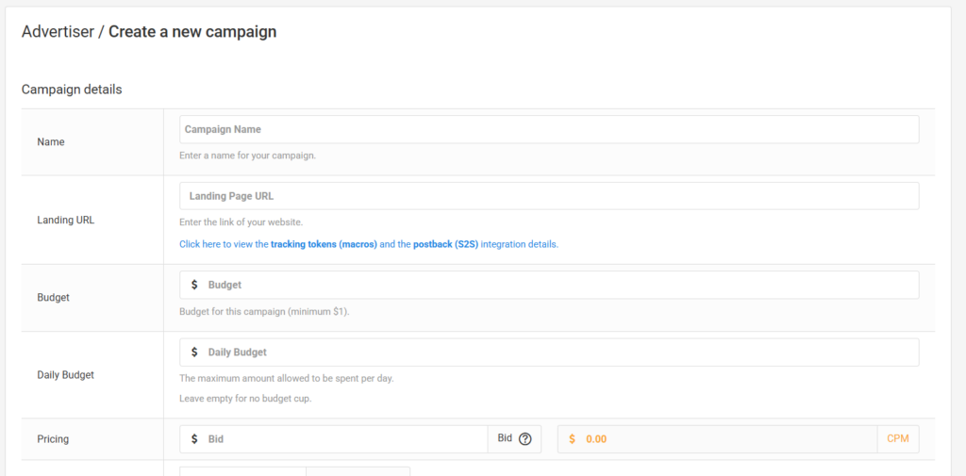This screenshot has width=966, height=476.
Task: Click the "Landing URL" row label
Action: pos(66,220)
